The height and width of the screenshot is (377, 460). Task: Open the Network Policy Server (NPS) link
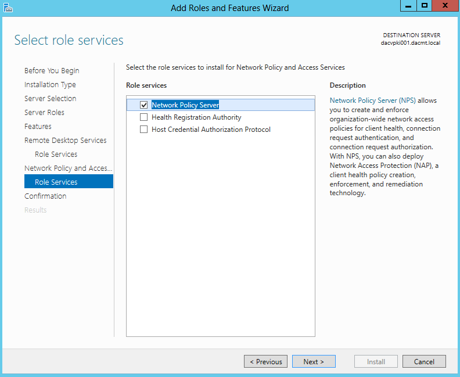[x=372, y=100]
